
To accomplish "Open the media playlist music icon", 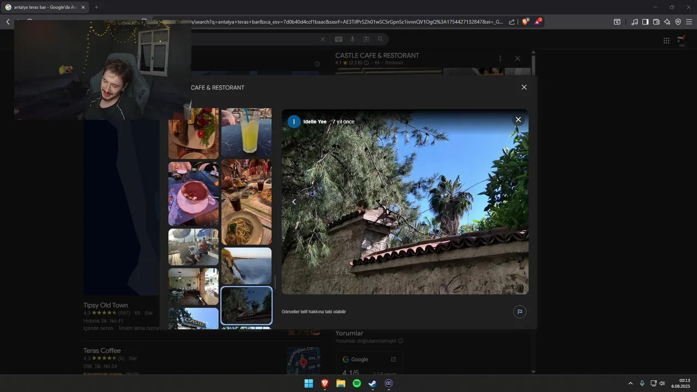I will 634,22.
